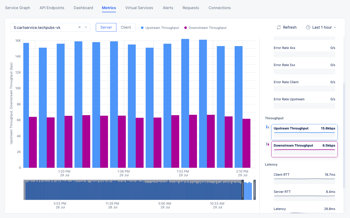
Task: Click the 1:20 PM 29 Jul axis label
Action: (64, 173)
